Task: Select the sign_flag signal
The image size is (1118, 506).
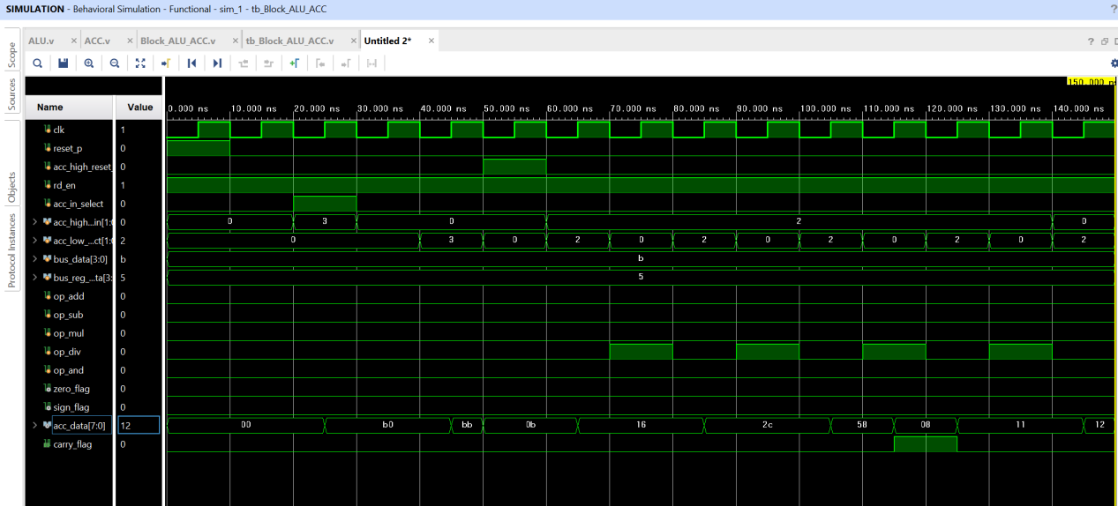Action: [70, 407]
